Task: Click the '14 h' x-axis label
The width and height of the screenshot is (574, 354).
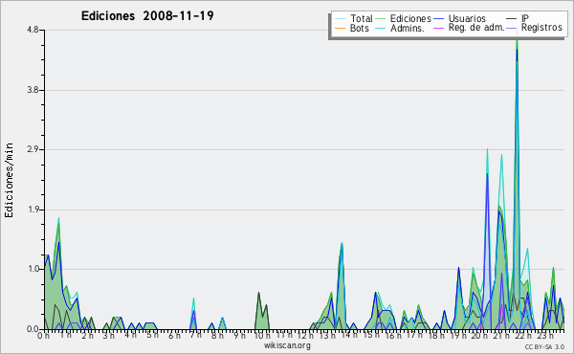Action: pos(348,335)
